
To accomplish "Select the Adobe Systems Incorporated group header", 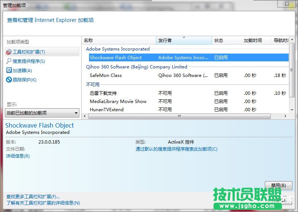I will [x=118, y=49].
